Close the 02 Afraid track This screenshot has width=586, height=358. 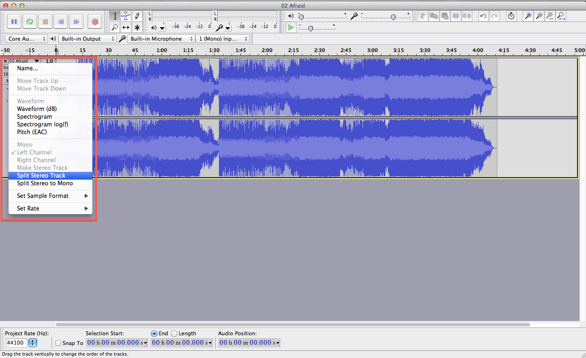(5, 61)
